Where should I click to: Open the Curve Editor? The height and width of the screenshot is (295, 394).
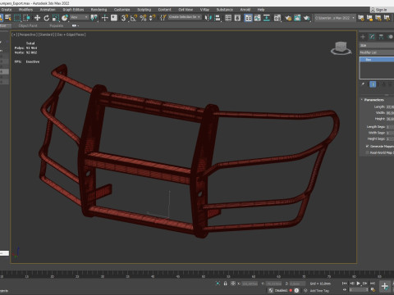pyautogui.click(x=258, y=18)
